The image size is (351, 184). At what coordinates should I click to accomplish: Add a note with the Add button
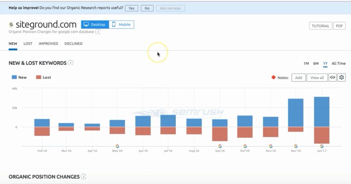coord(299,78)
